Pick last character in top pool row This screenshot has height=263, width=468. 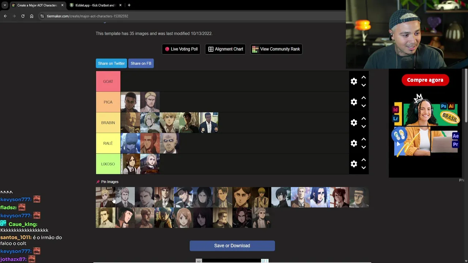pyautogui.click(x=359, y=197)
